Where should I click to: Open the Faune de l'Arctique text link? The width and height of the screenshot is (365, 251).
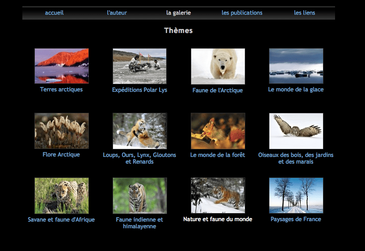(218, 91)
